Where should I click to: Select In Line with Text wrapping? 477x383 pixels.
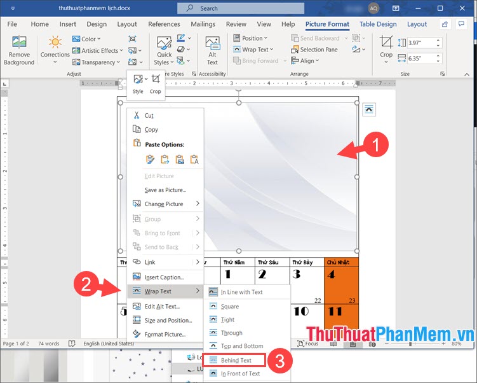pyautogui.click(x=246, y=292)
